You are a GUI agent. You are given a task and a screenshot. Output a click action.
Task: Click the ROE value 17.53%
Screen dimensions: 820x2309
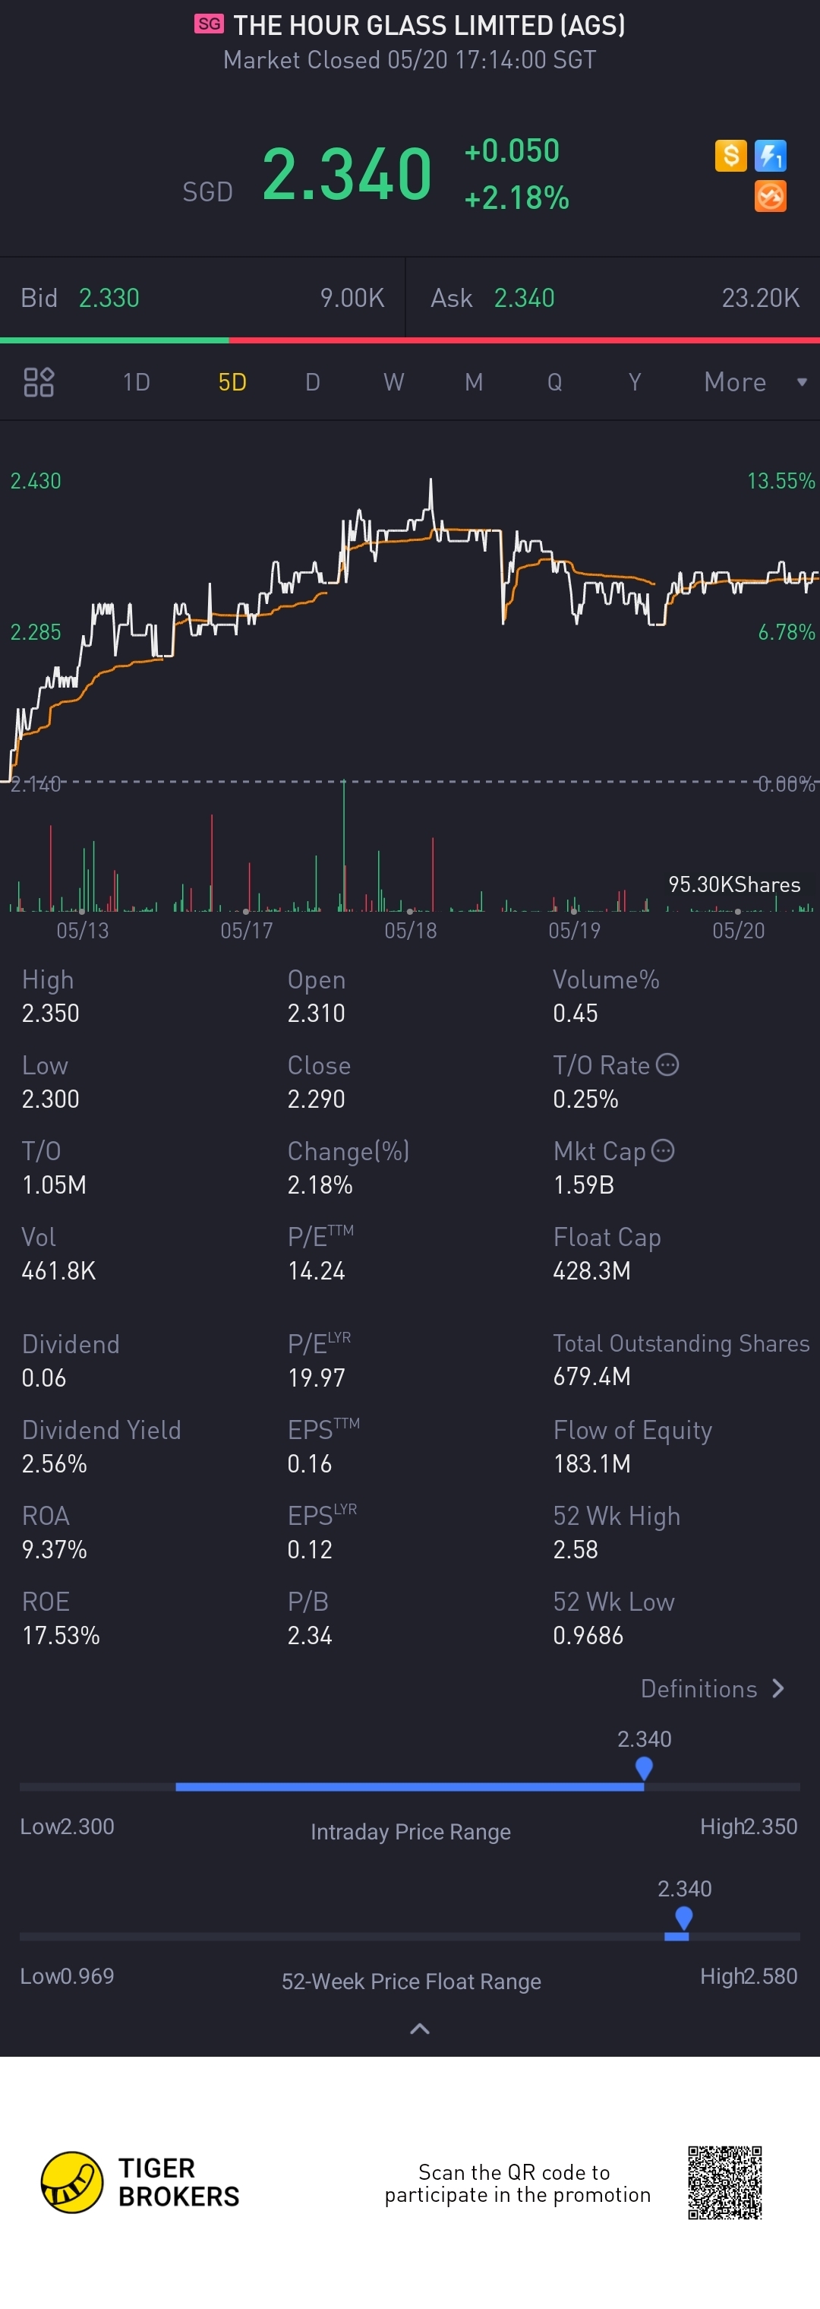[x=61, y=1636]
